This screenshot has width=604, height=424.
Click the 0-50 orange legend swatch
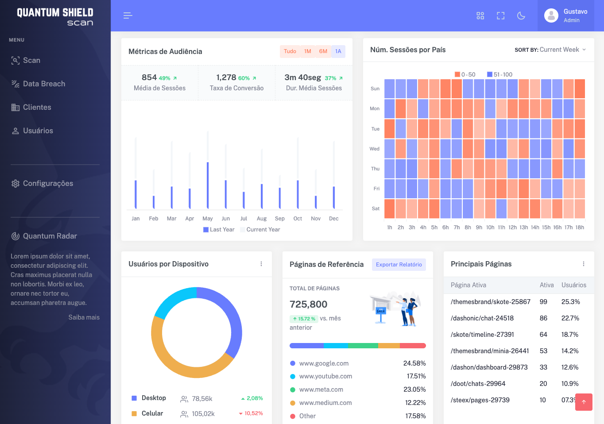pos(457,74)
